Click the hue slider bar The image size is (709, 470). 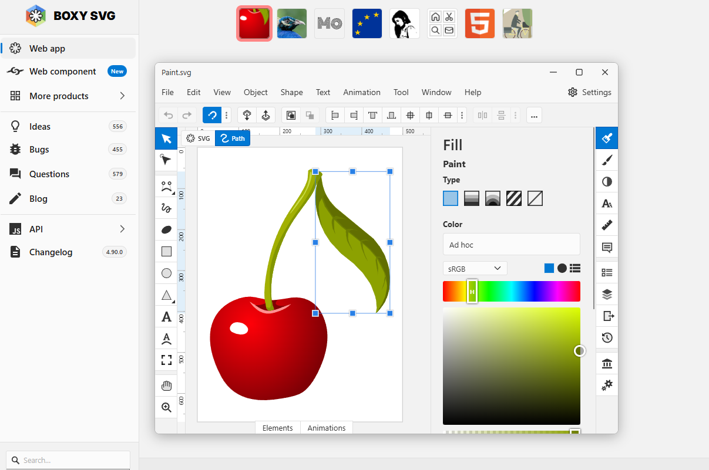point(511,292)
